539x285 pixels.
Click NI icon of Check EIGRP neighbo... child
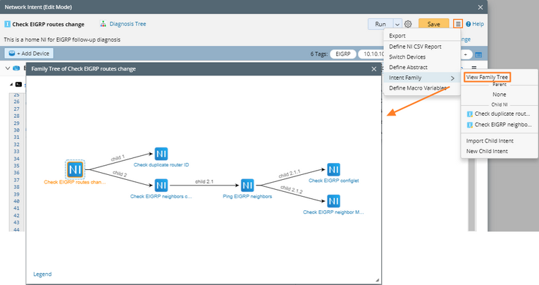click(469, 125)
